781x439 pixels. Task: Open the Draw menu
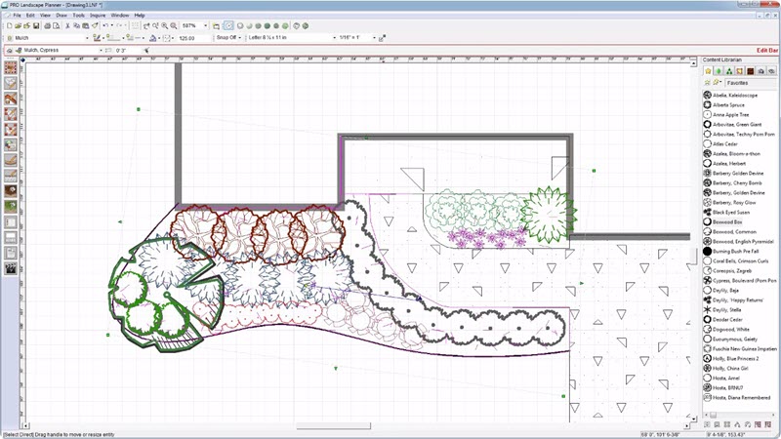click(x=62, y=15)
